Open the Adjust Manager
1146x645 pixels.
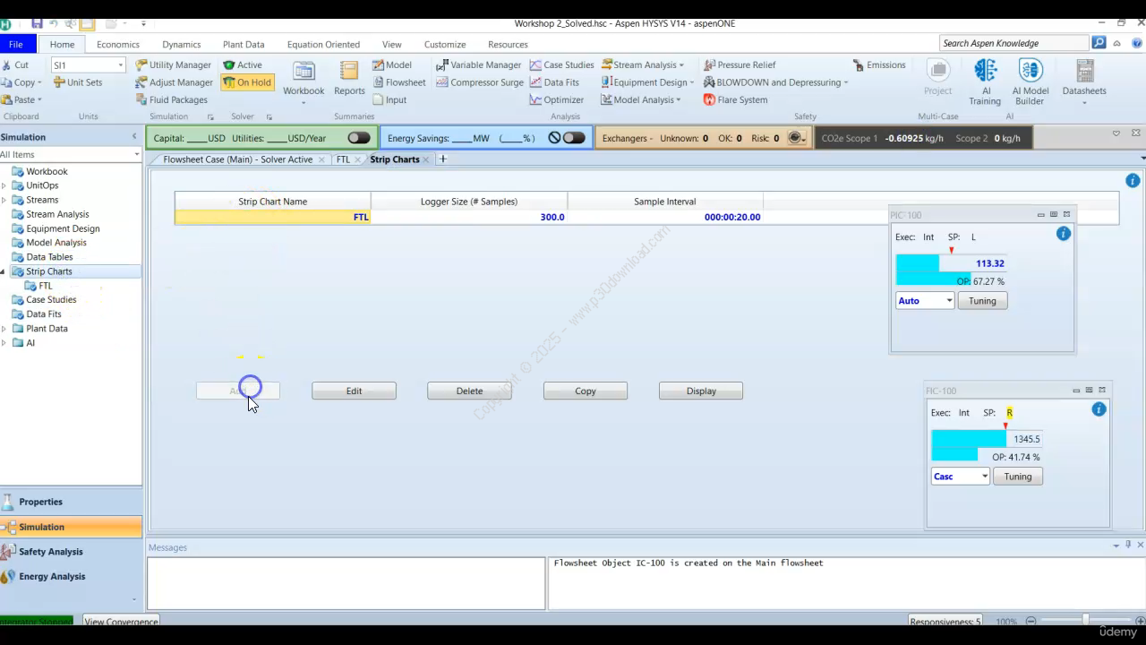pyautogui.click(x=174, y=82)
